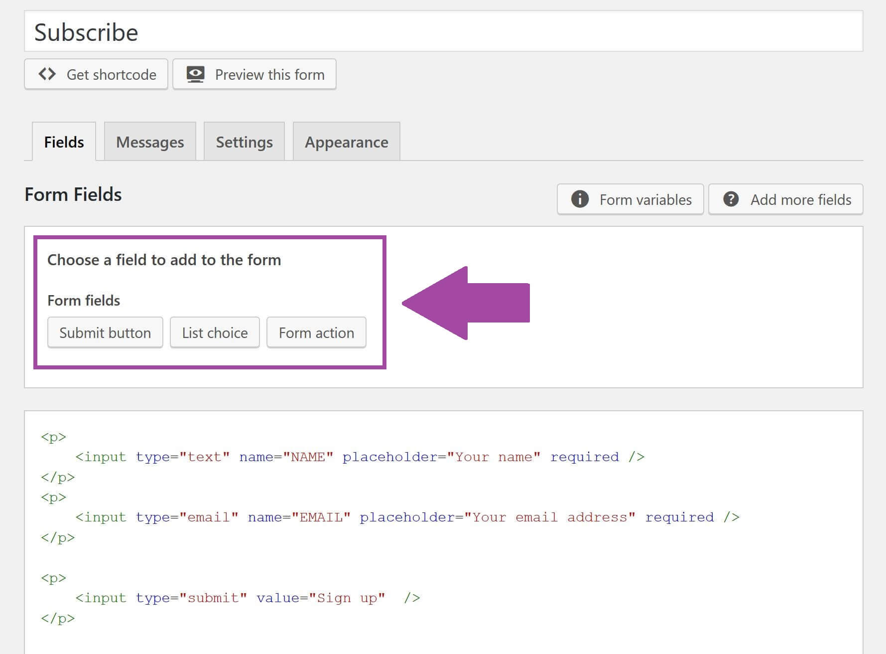Click the question mark icon on Add more fields

(x=731, y=199)
